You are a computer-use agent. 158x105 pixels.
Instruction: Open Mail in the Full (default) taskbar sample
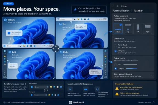pos(61,87)
